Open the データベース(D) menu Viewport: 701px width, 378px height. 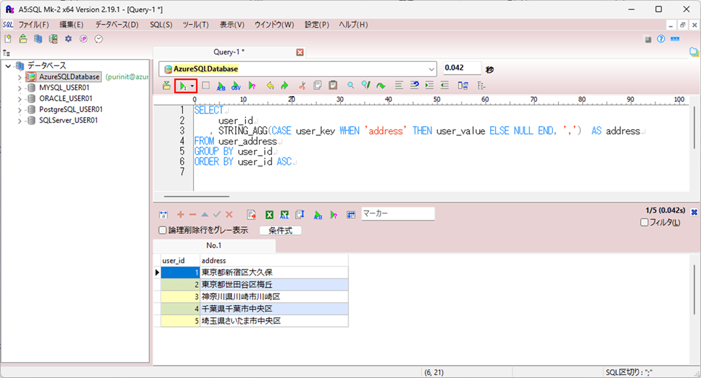tap(116, 25)
